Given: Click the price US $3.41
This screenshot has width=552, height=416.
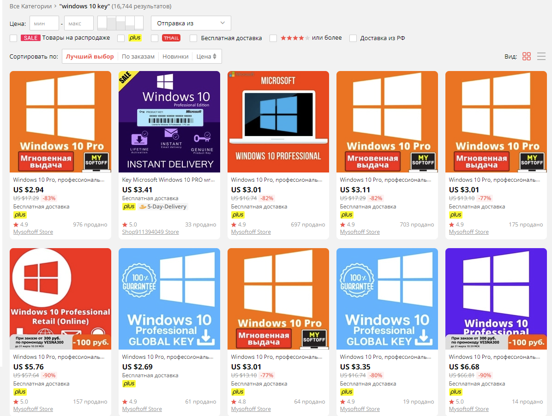Looking at the screenshot, I should coord(137,190).
